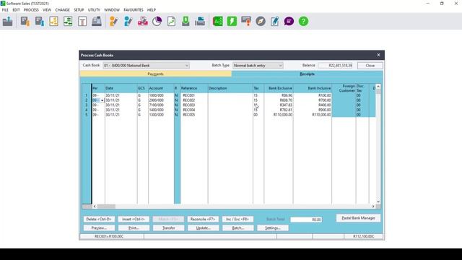Open the FAVOURITES menu
This screenshot has height=260, width=462.
tap(134, 9)
